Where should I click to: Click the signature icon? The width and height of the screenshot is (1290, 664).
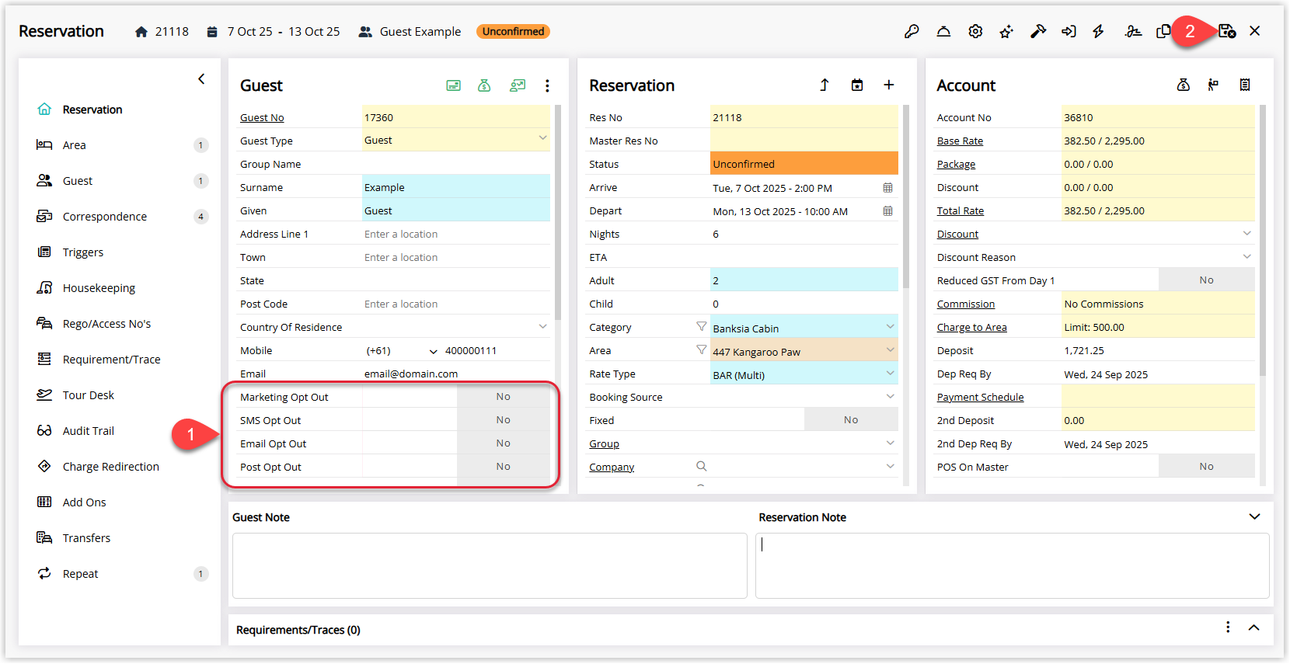[1133, 32]
